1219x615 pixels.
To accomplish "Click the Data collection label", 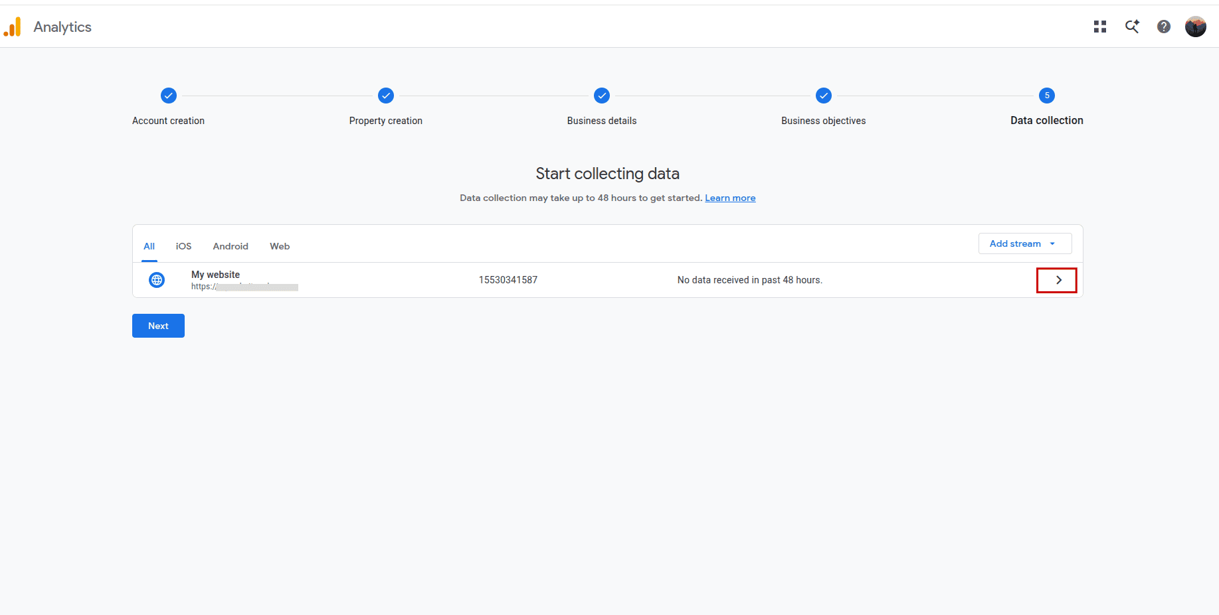I will (x=1047, y=121).
